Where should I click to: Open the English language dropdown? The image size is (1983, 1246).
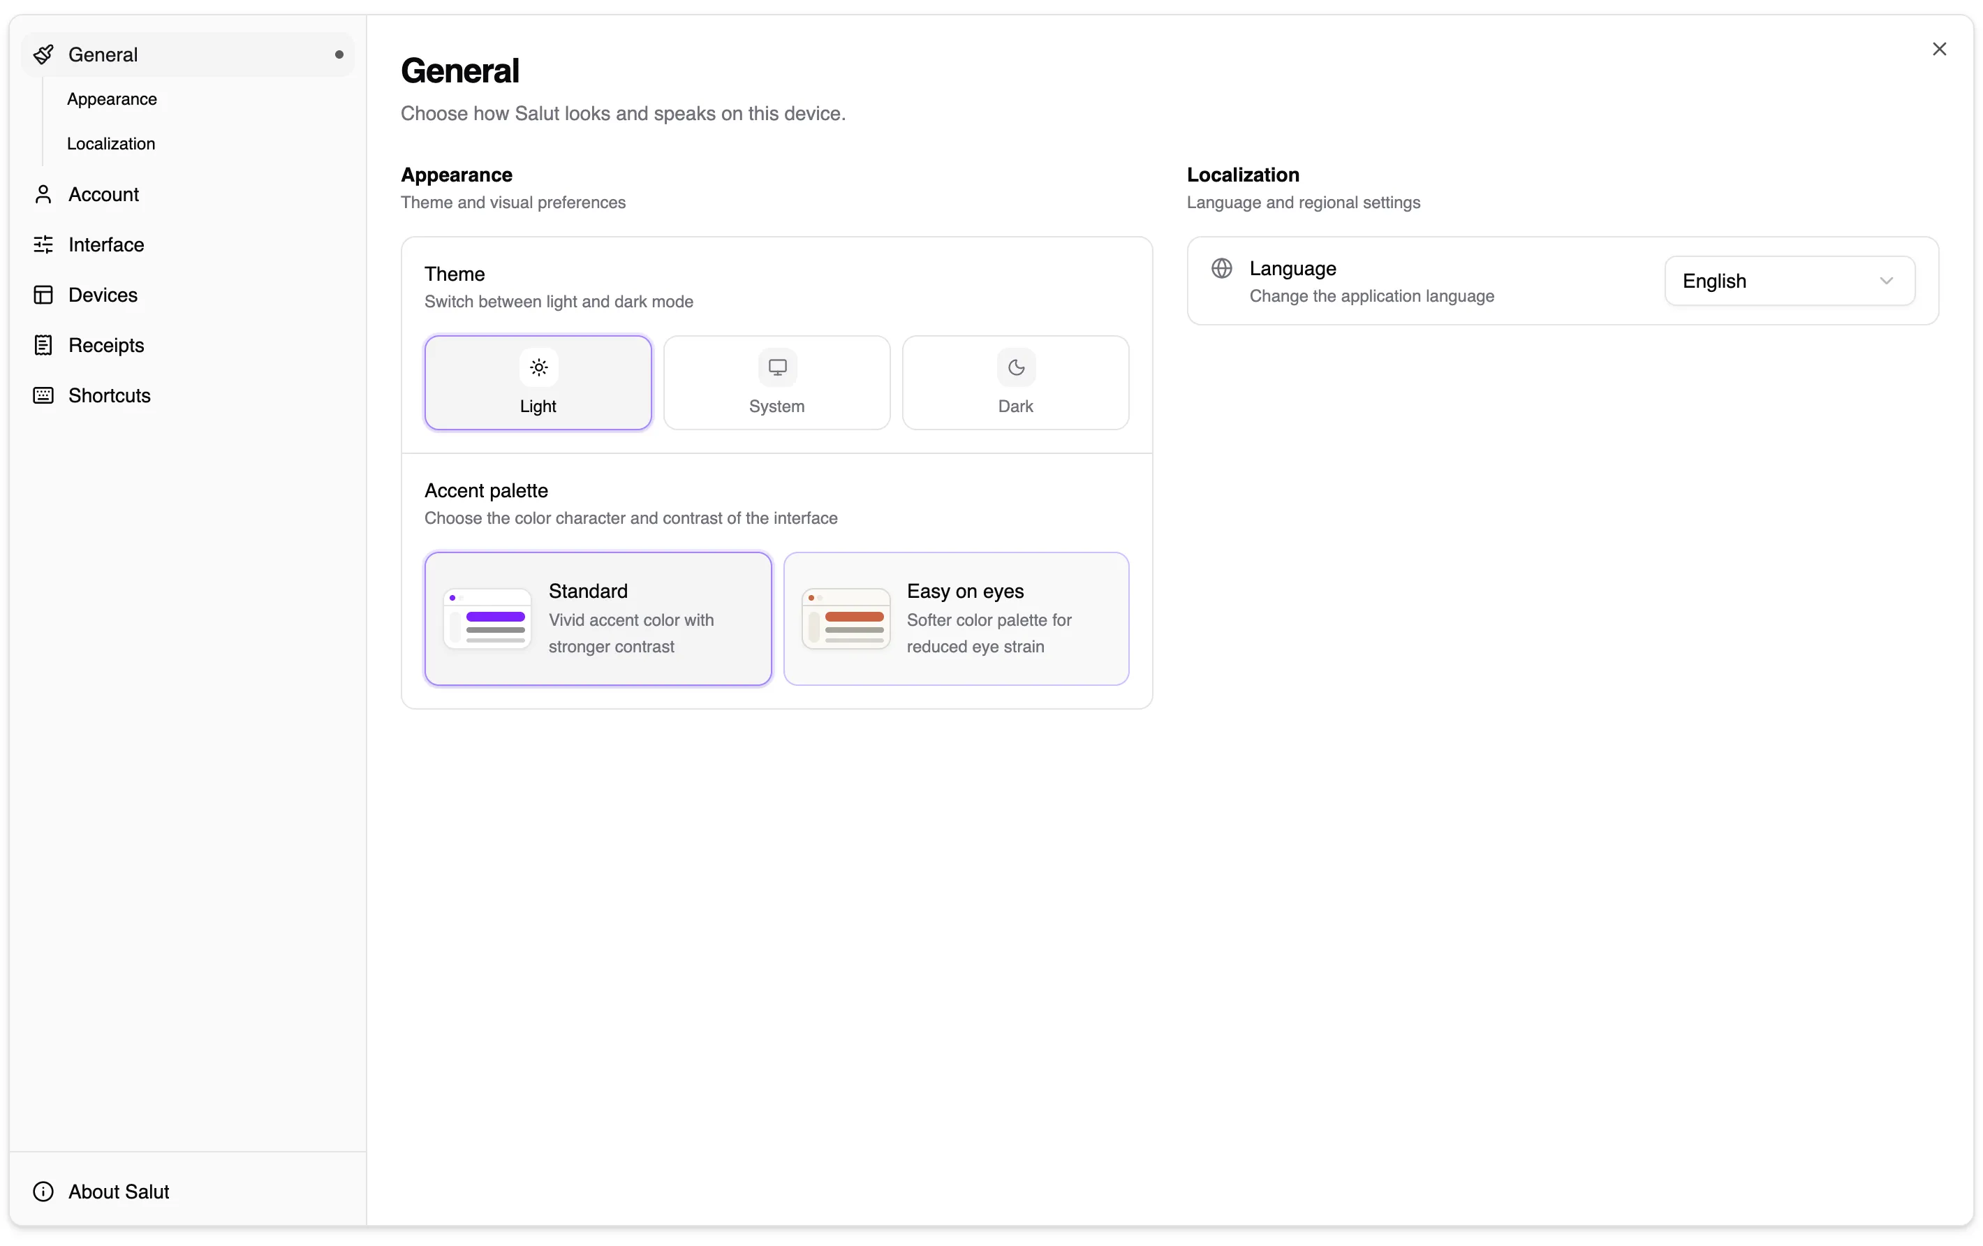pyautogui.click(x=1790, y=281)
